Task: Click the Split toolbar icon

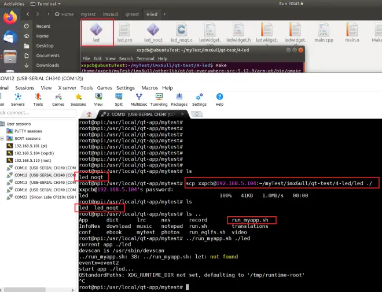Action: point(119,100)
